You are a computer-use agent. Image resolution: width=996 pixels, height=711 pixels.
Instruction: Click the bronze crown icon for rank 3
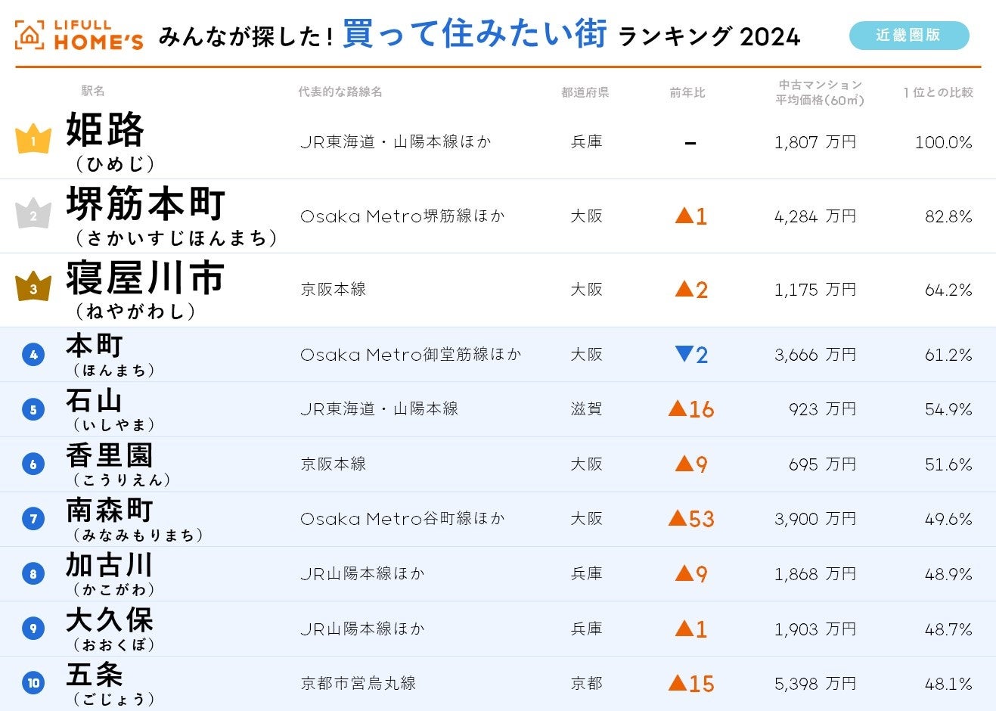pyautogui.click(x=33, y=287)
